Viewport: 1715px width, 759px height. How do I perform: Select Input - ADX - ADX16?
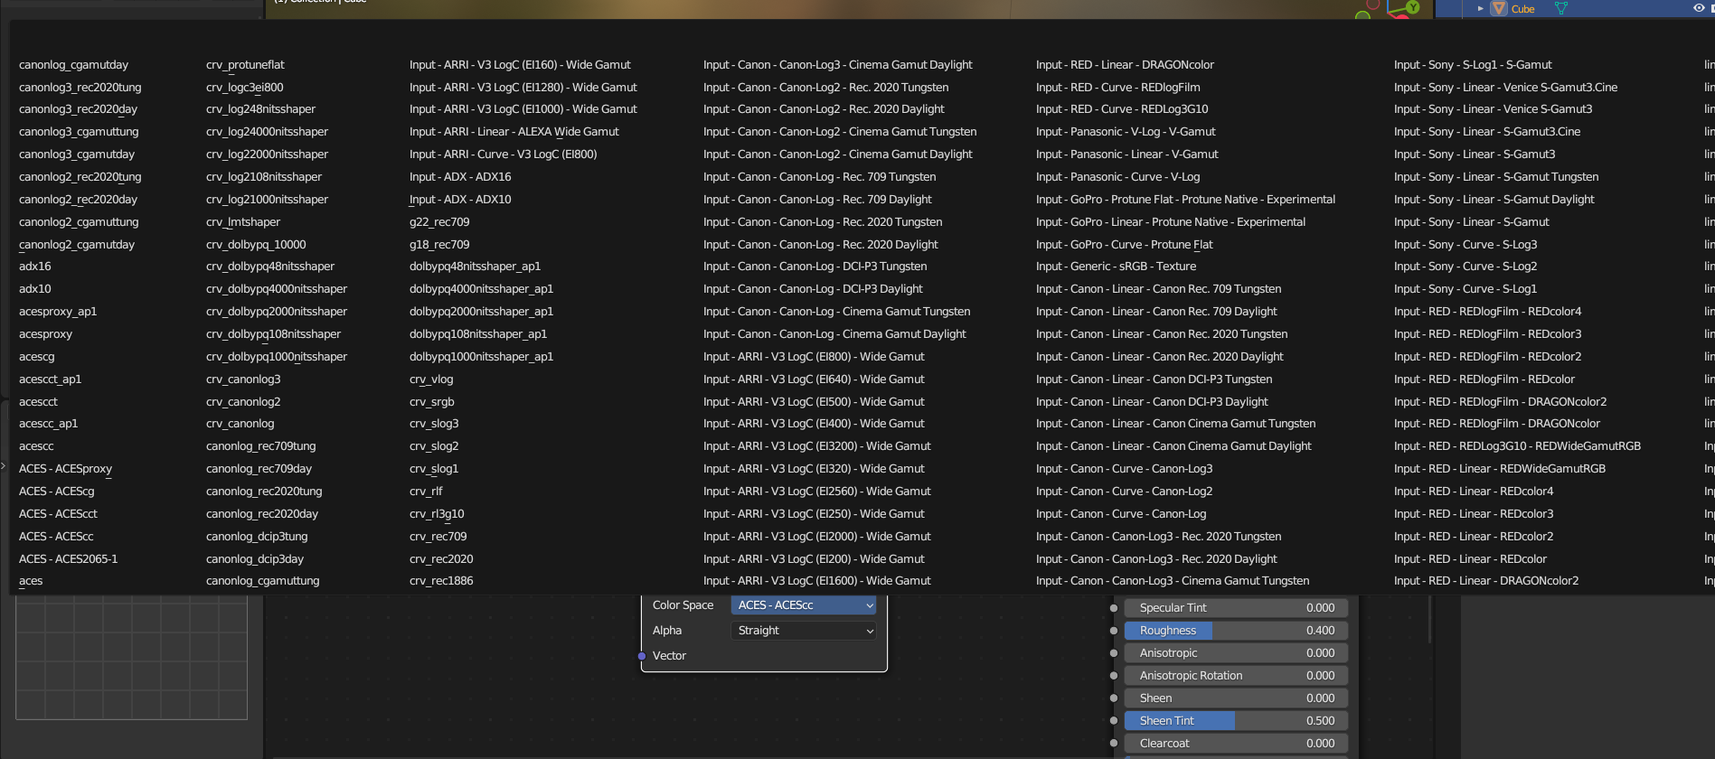[460, 177]
